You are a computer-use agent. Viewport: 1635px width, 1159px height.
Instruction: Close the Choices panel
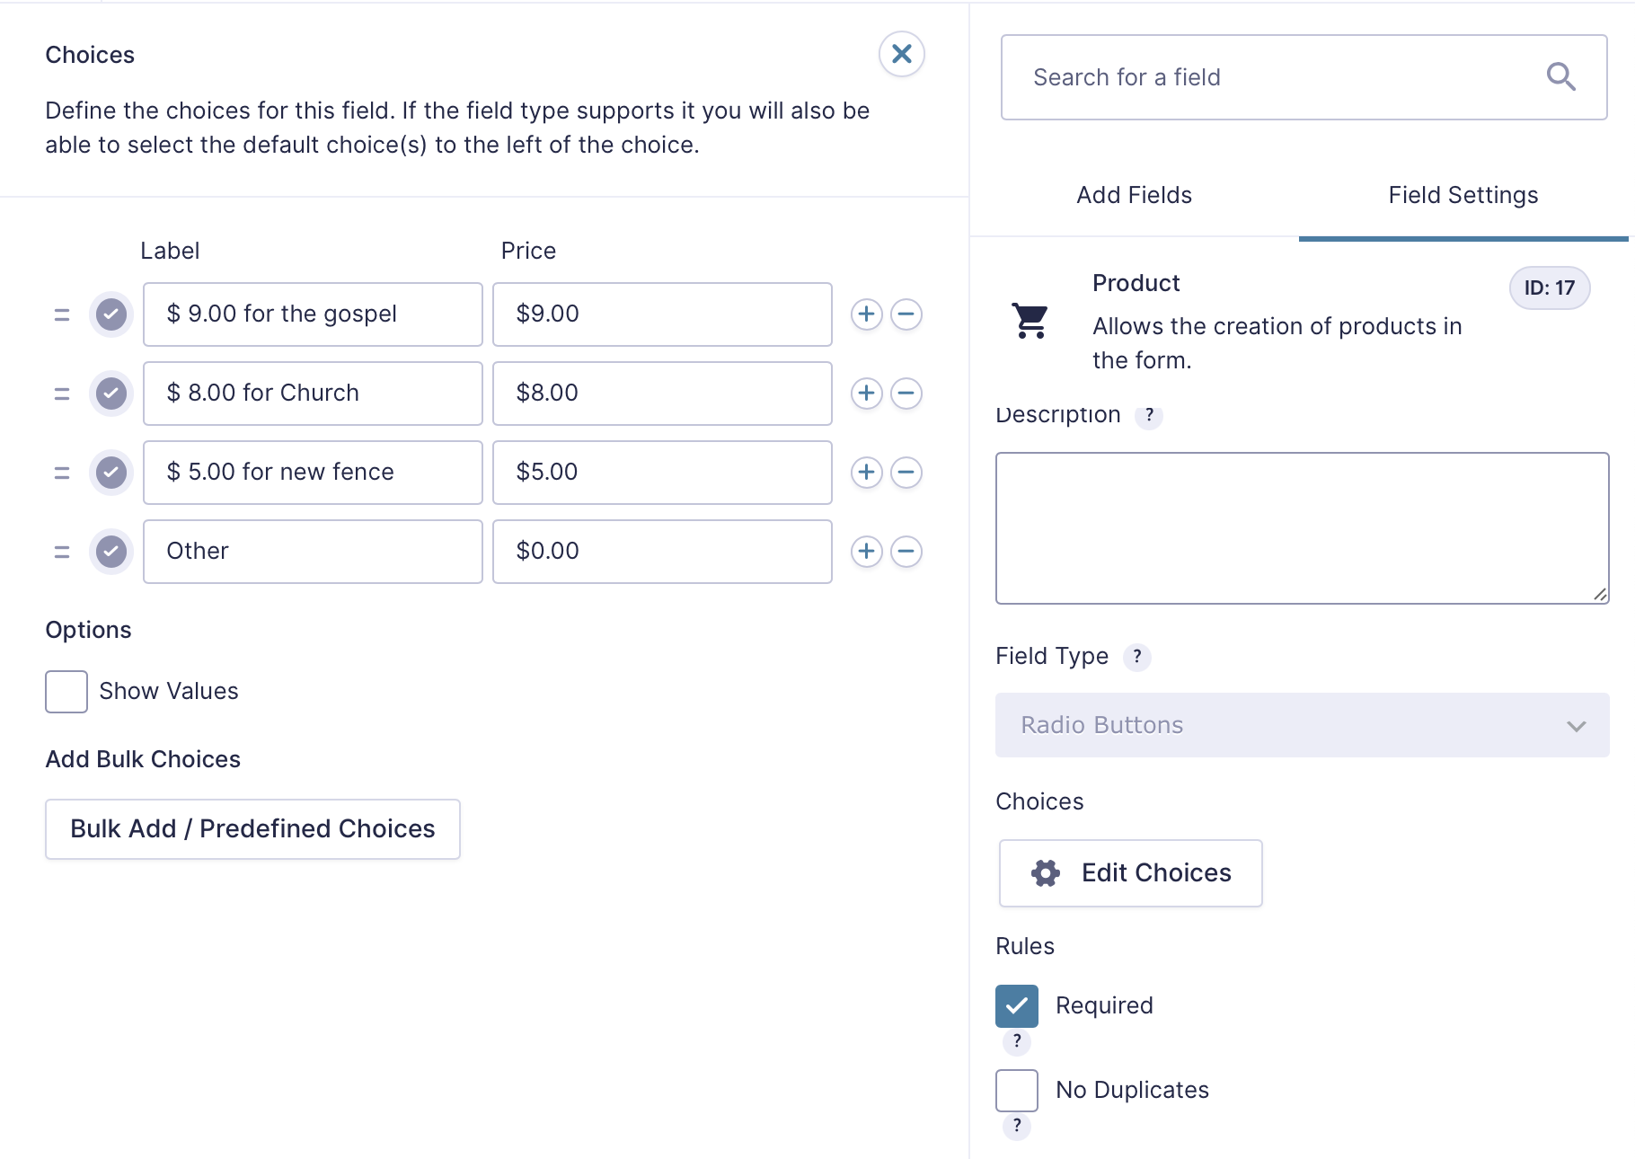901,54
